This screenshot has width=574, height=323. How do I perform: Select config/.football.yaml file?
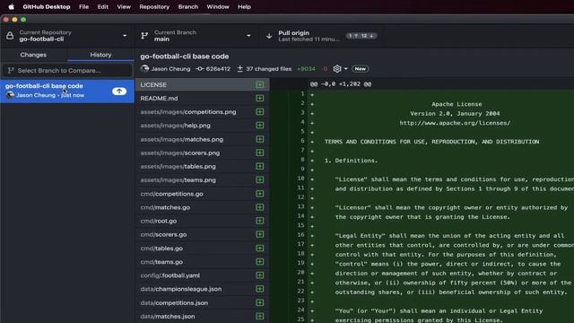(x=203, y=275)
